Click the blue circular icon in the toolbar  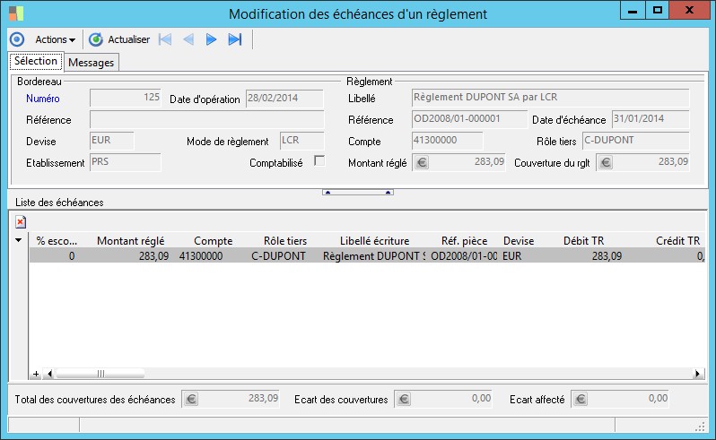[16, 39]
